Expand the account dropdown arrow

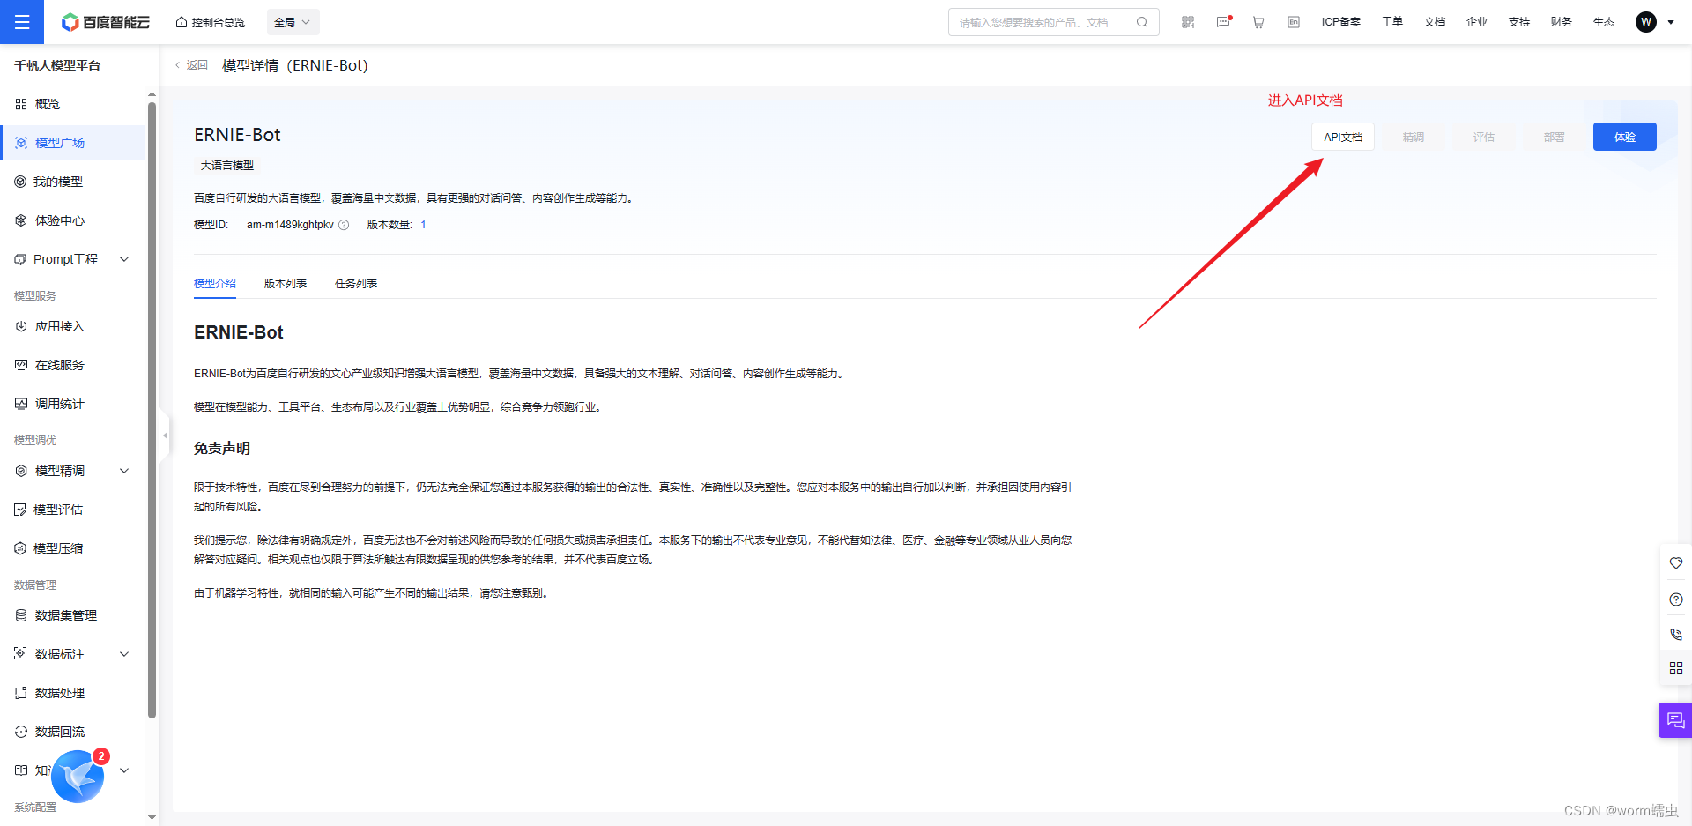coord(1671,22)
